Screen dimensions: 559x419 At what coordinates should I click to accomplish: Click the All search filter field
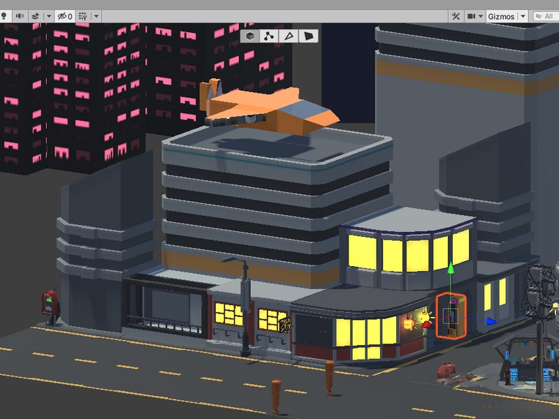click(547, 15)
